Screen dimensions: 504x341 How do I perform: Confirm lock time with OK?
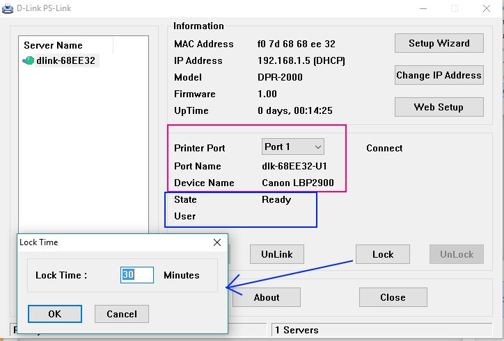pos(55,314)
